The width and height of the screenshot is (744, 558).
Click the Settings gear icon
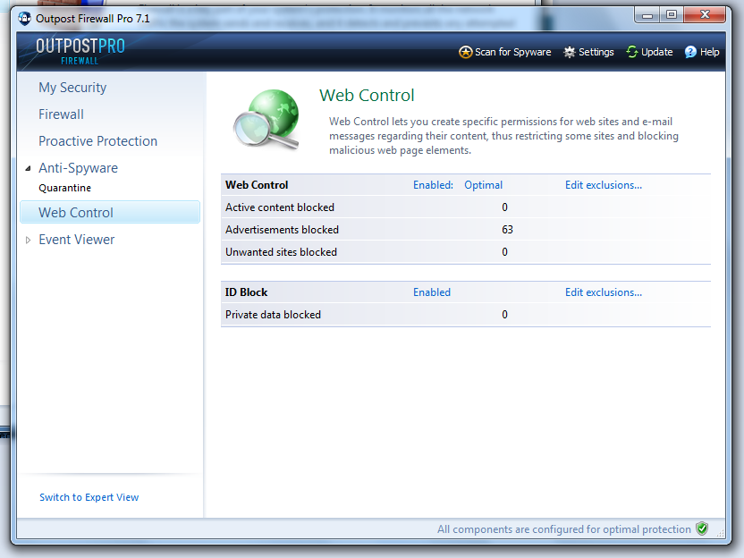570,52
